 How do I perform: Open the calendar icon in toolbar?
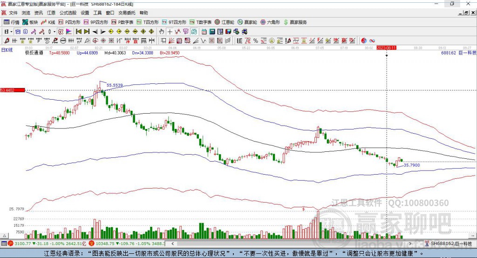click(x=204, y=32)
